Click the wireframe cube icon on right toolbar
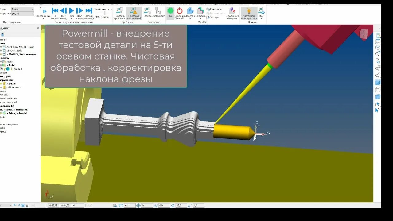Viewport: 393px width, 221px height. tap(378, 90)
